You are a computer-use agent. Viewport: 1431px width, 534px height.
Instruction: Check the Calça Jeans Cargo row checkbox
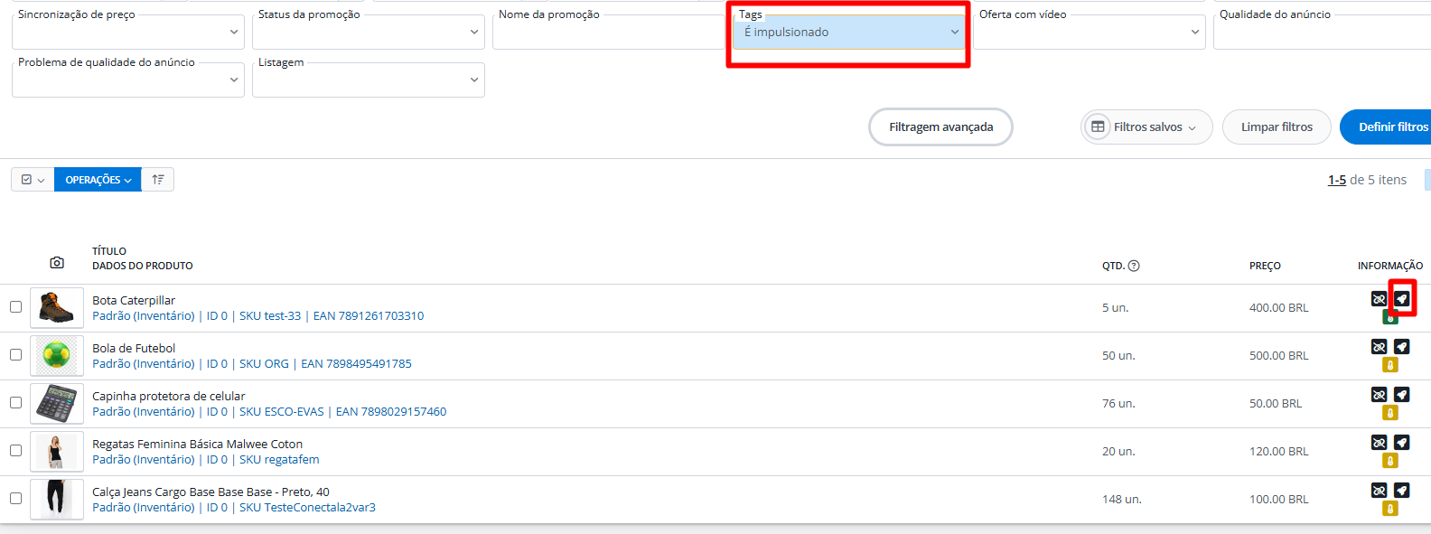[16, 499]
